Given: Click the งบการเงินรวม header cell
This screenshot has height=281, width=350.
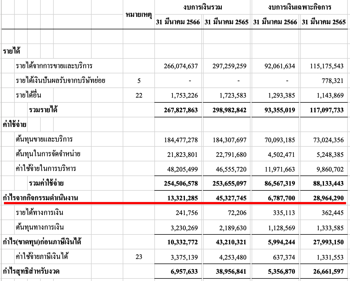Looking at the screenshot, I should [202, 7].
